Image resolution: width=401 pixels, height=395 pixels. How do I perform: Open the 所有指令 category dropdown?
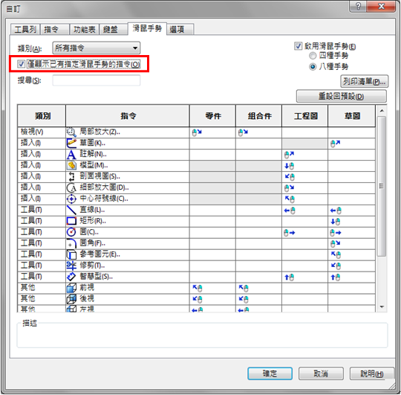click(96, 48)
